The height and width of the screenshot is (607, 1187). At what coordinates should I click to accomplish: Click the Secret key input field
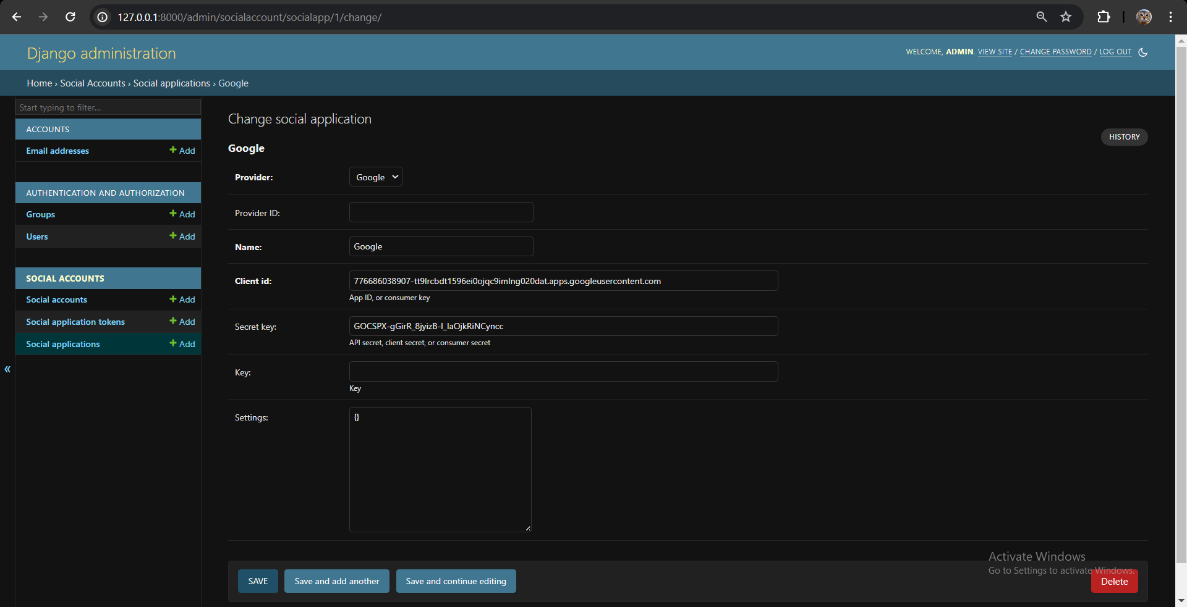(564, 326)
